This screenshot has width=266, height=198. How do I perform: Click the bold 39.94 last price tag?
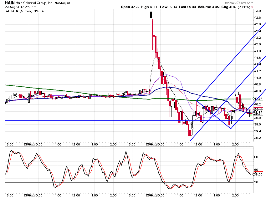pos(258,114)
